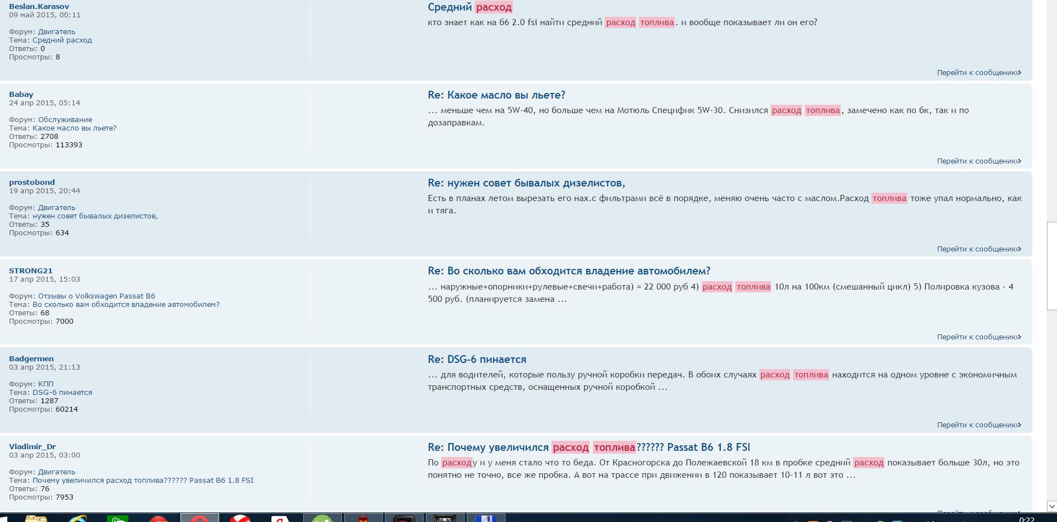
Task: Open the 'Средний расход' post heading
Action: coord(470,7)
